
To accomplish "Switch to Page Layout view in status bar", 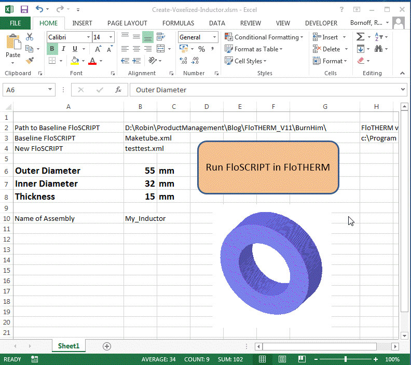I will click(282, 359).
